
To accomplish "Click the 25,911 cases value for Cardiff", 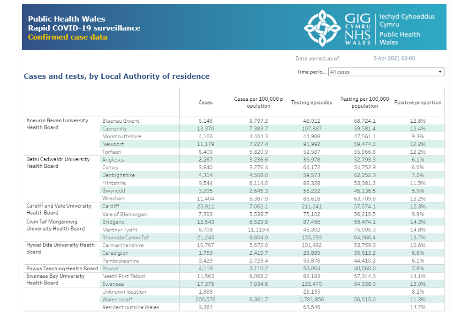I will coord(205,207).
